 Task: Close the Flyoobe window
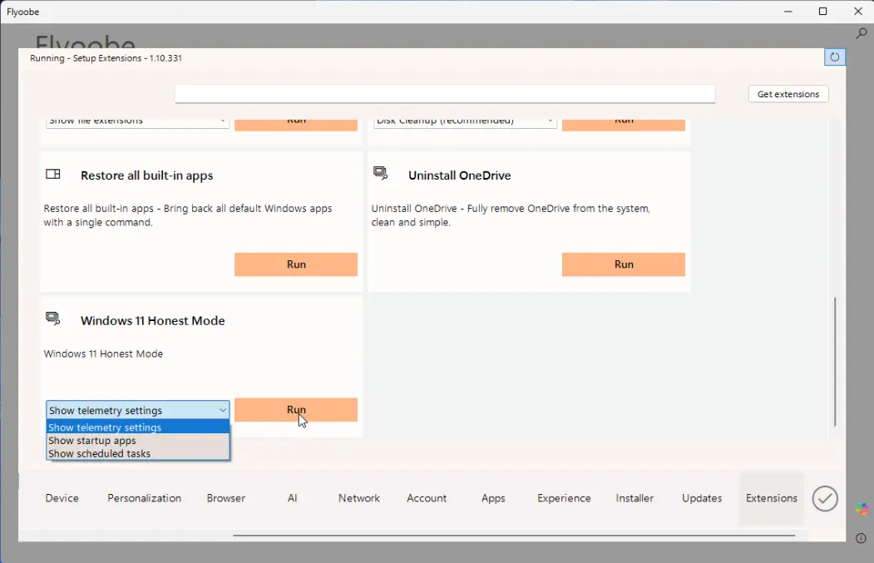pos(858,12)
